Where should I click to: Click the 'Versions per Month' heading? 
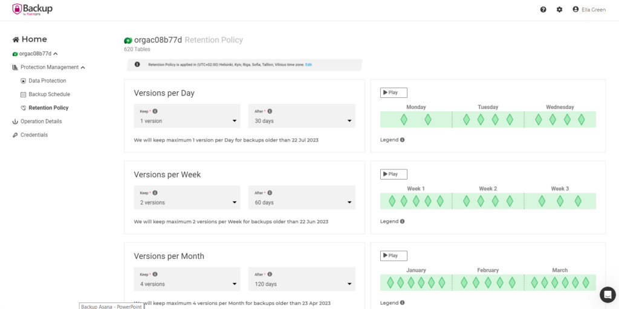click(169, 256)
